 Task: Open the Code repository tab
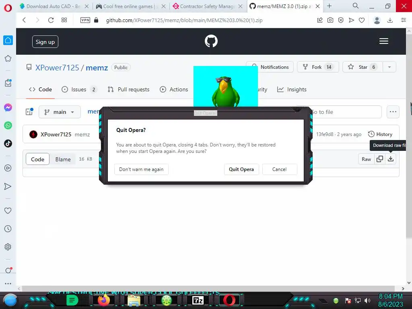coord(41,89)
